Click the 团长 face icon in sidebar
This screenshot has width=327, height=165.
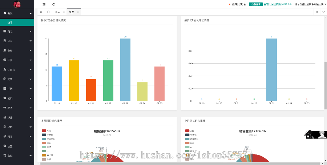tap(5, 60)
